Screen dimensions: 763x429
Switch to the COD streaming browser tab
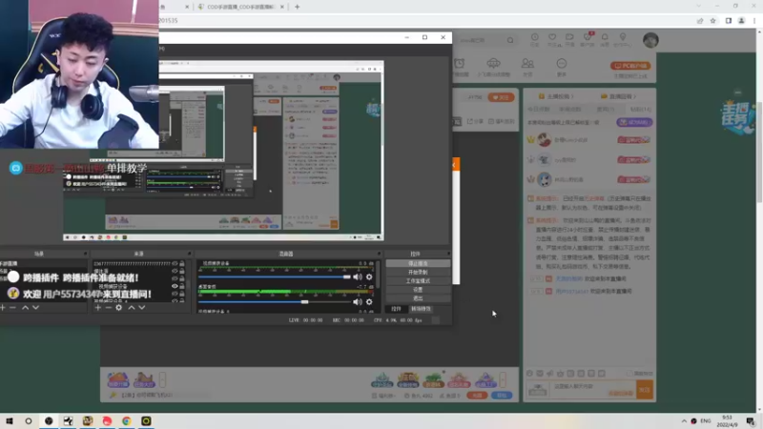[241, 7]
